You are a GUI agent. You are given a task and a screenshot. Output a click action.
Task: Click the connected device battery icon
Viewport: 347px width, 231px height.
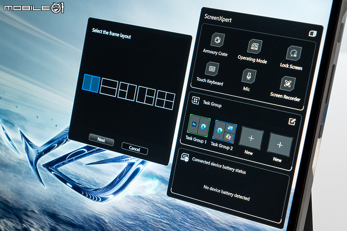pos(185,157)
